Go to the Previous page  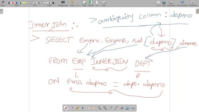[91, 3]
